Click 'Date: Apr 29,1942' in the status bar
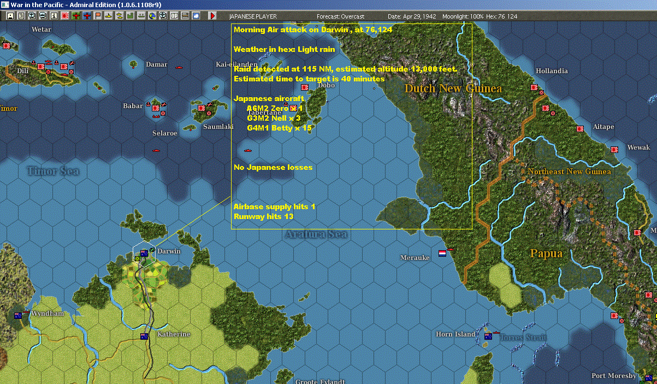The height and width of the screenshot is (384, 657). pyautogui.click(x=412, y=16)
